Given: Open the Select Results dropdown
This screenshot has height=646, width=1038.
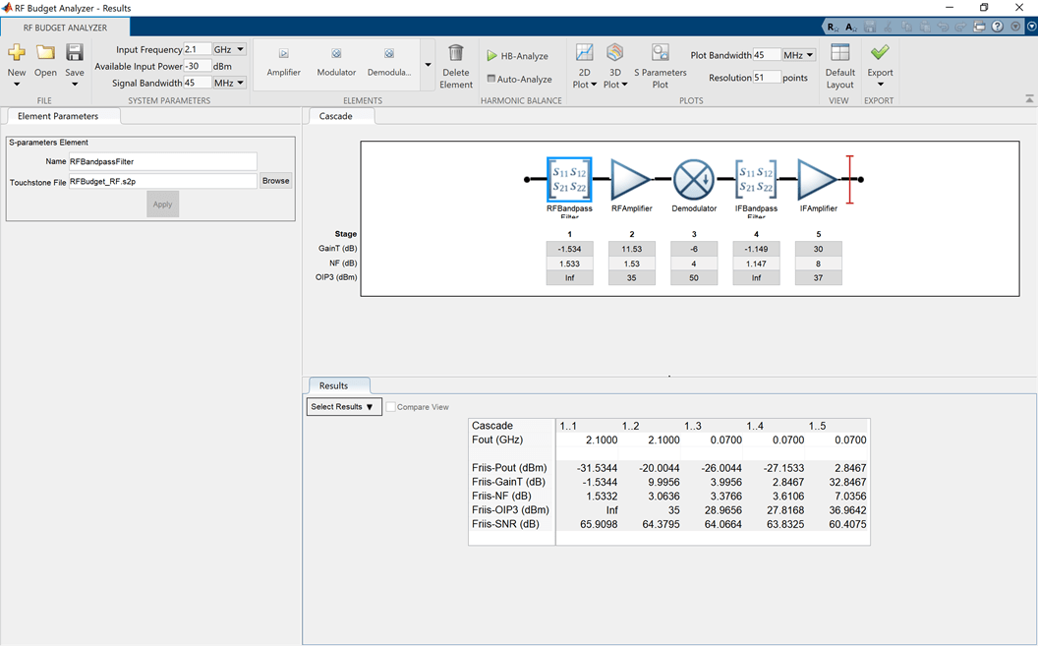Looking at the screenshot, I should pos(343,406).
